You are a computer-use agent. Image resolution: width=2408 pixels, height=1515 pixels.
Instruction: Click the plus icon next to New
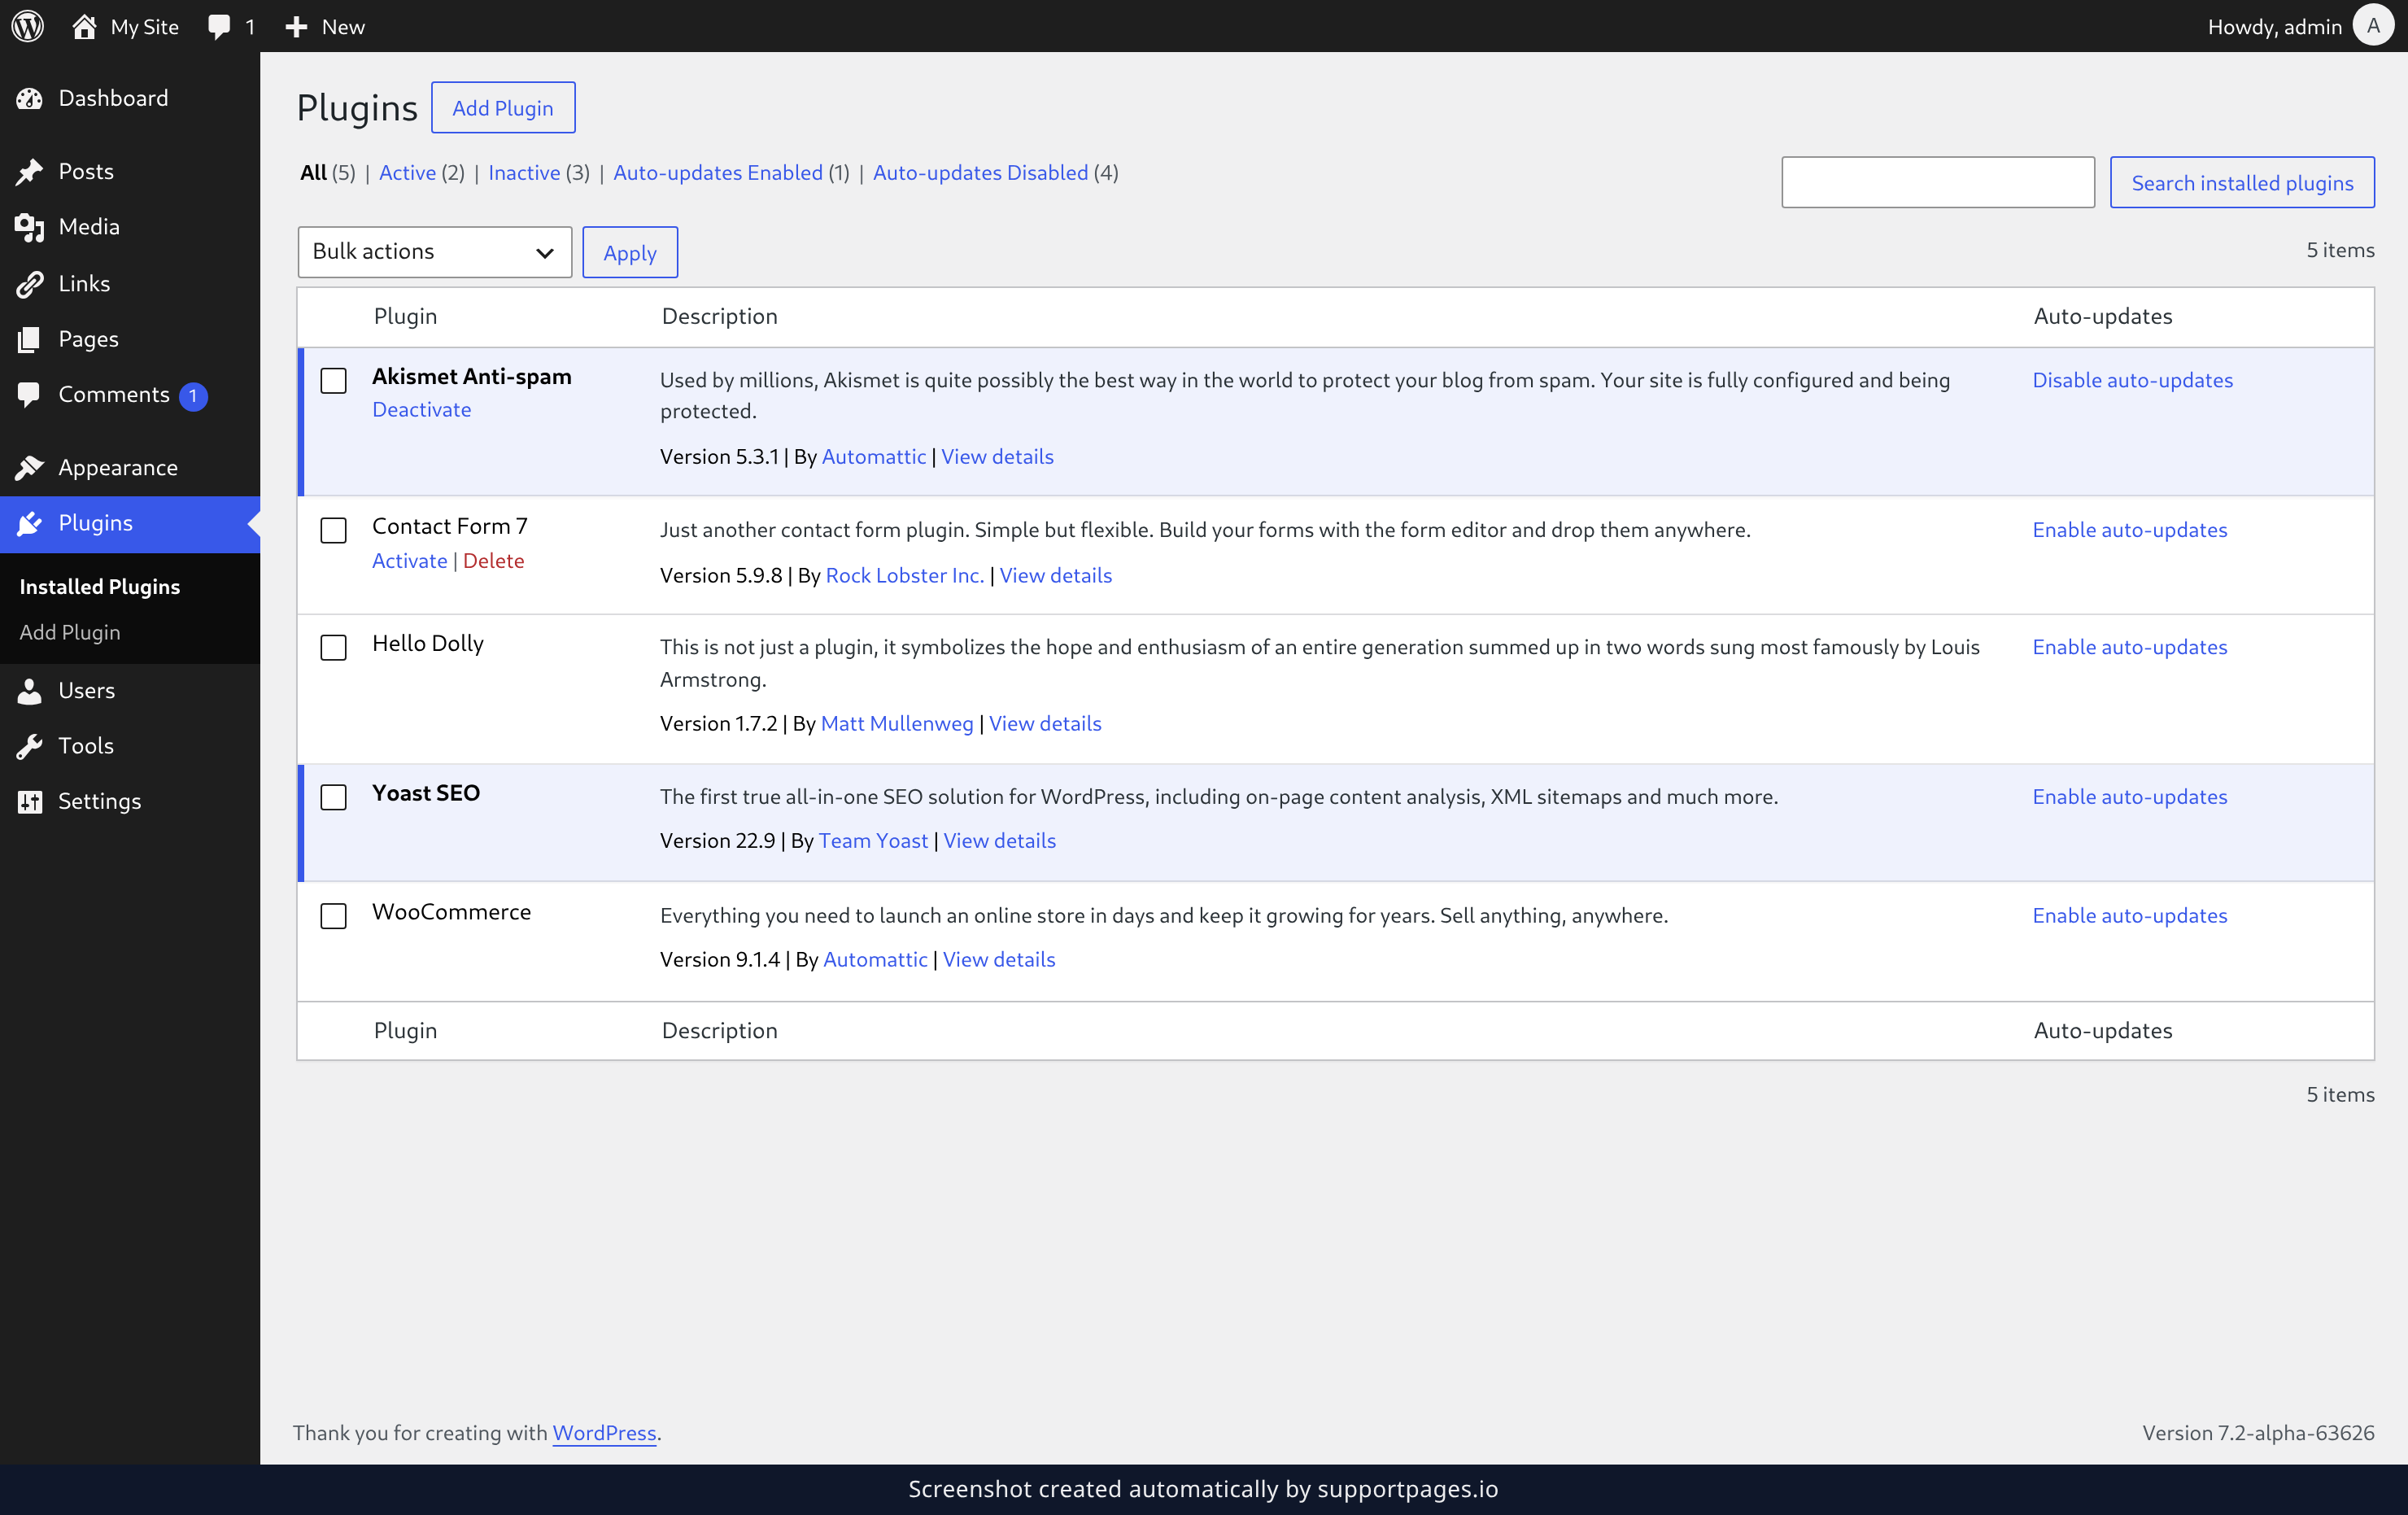[296, 27]
